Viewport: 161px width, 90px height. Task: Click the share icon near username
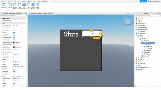point(153,1)
